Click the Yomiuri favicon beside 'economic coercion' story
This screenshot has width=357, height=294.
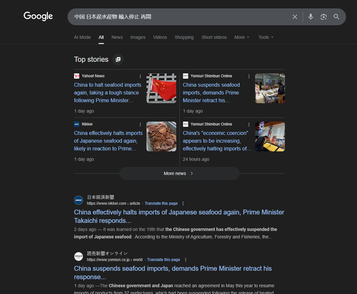(186, 124)
